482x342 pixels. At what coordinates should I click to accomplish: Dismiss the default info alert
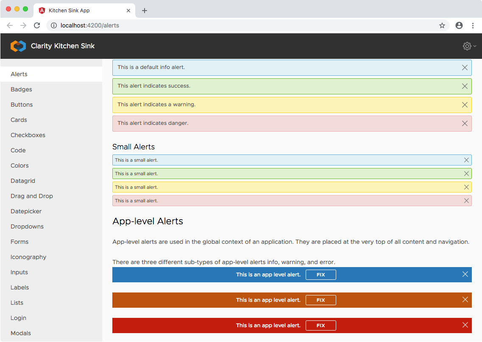(465, 68)
